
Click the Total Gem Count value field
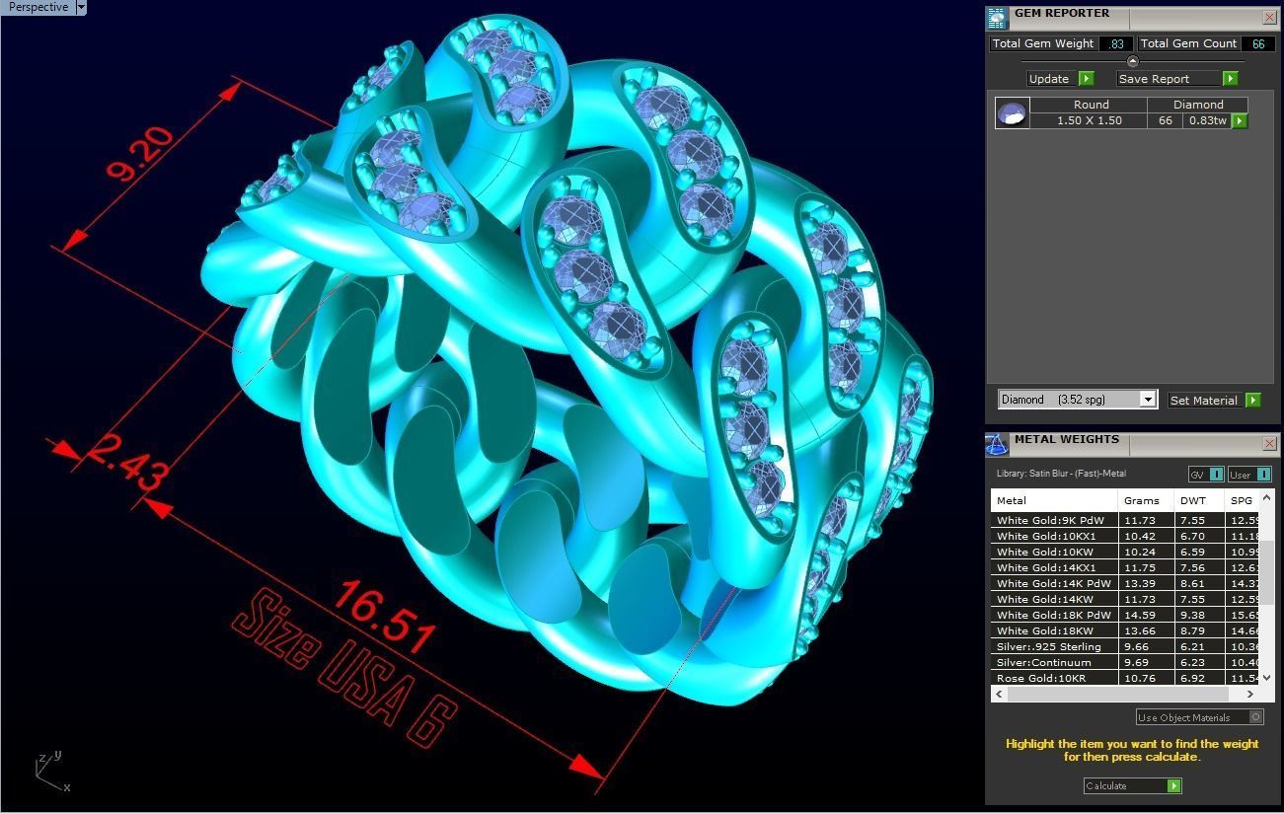click(x=1258, y=43)
